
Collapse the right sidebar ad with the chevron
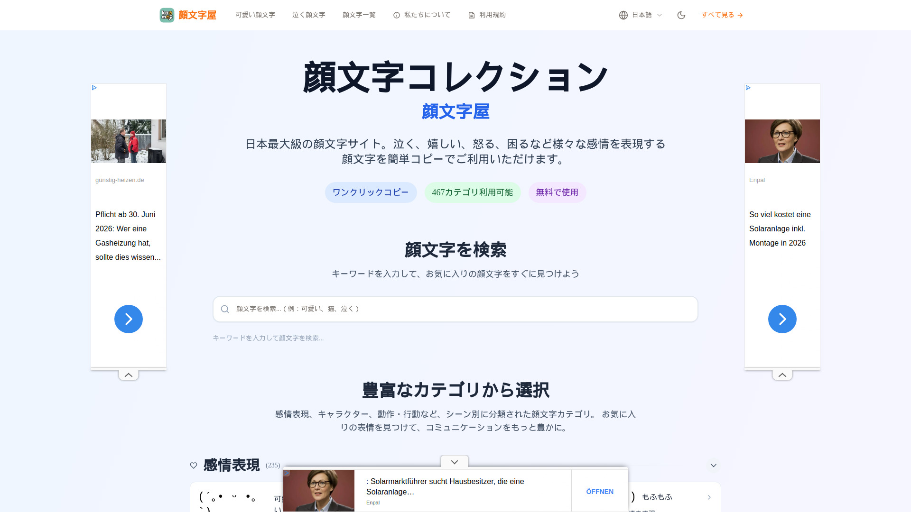782,375
